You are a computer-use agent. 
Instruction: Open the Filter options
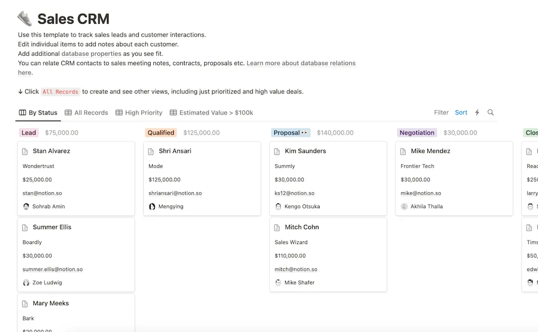(441, 112)
